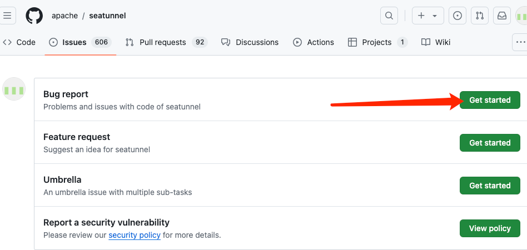Get started with Bug report

(490, 100)
